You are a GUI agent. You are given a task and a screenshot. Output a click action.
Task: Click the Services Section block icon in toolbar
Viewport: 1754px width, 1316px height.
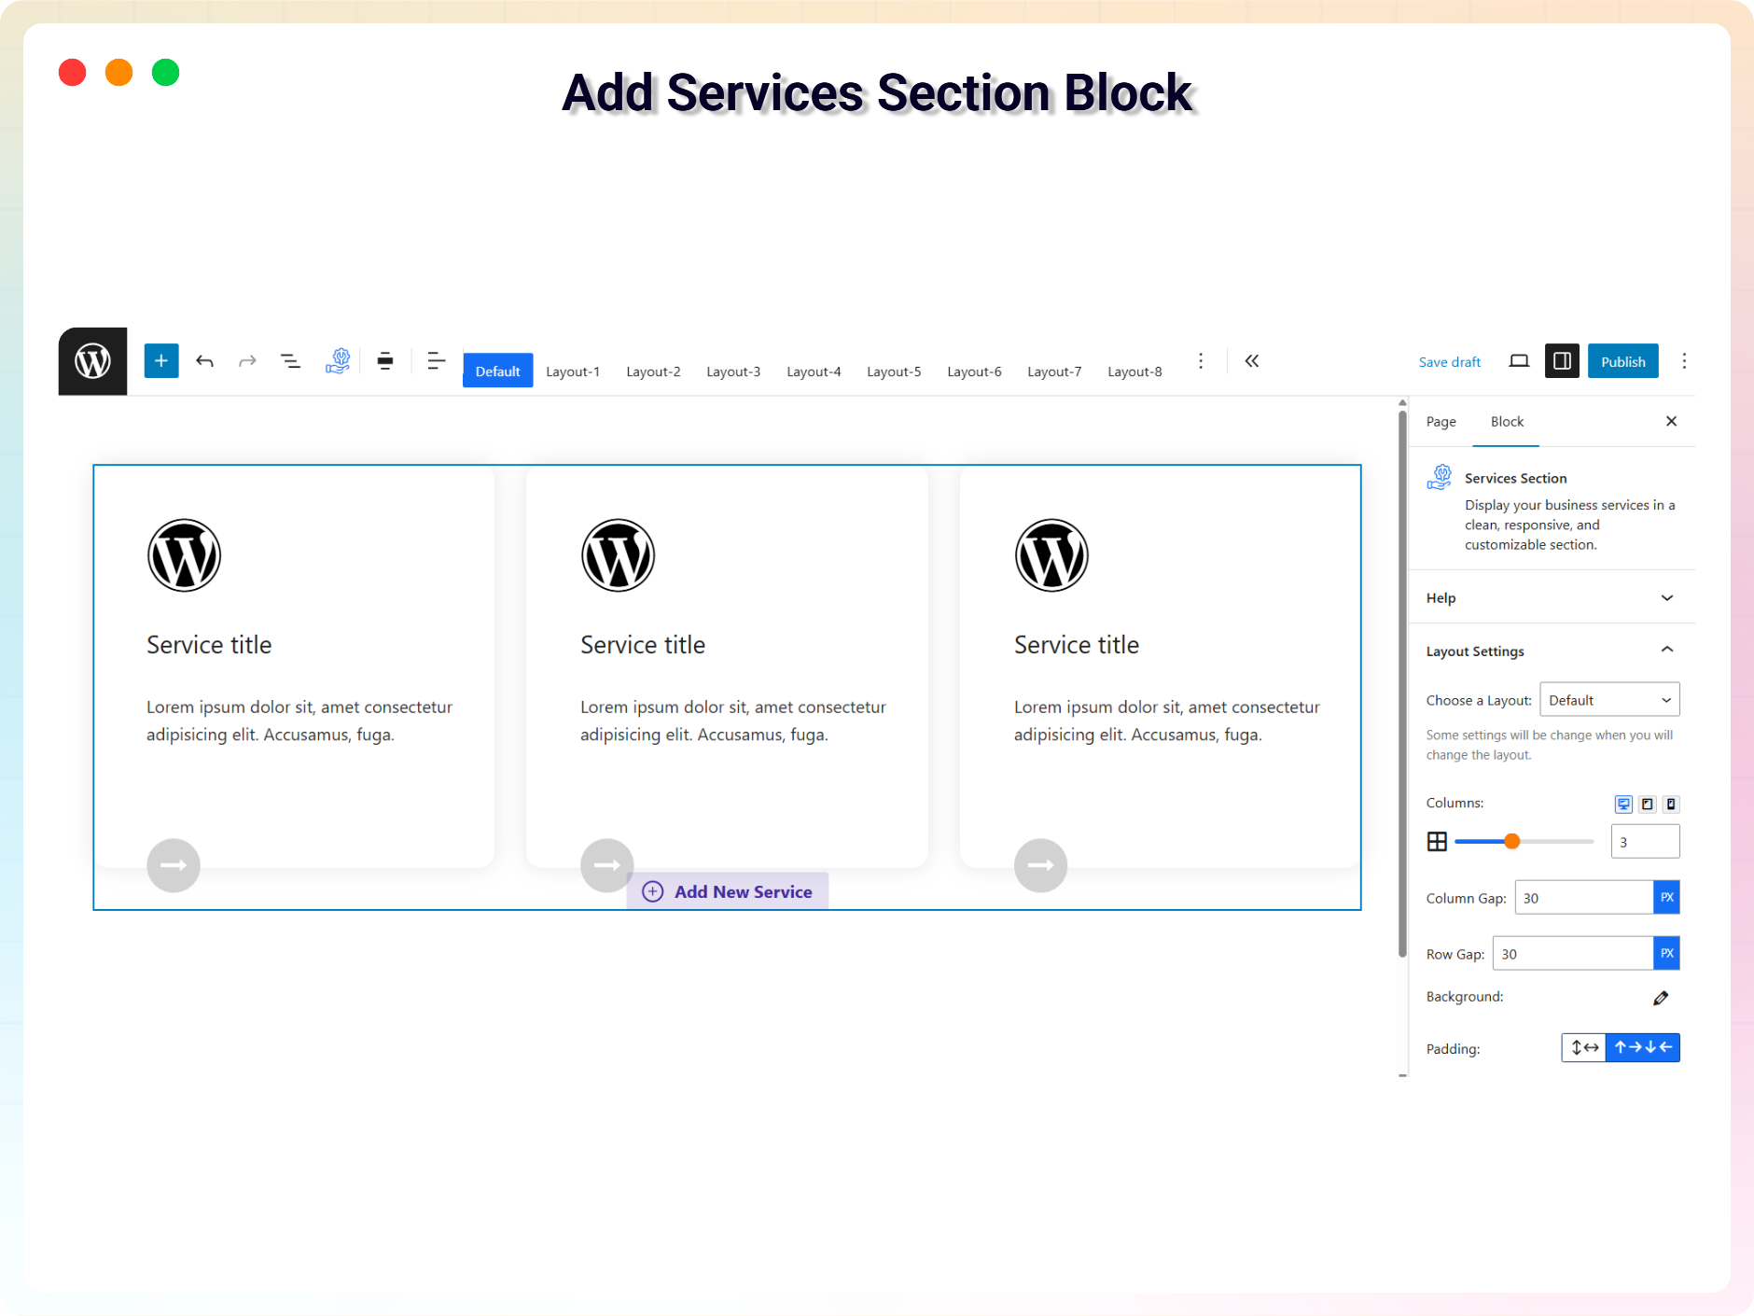point(338,361)
